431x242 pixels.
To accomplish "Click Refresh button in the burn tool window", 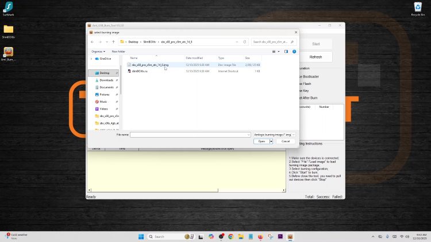I will [x=316, y=57].
